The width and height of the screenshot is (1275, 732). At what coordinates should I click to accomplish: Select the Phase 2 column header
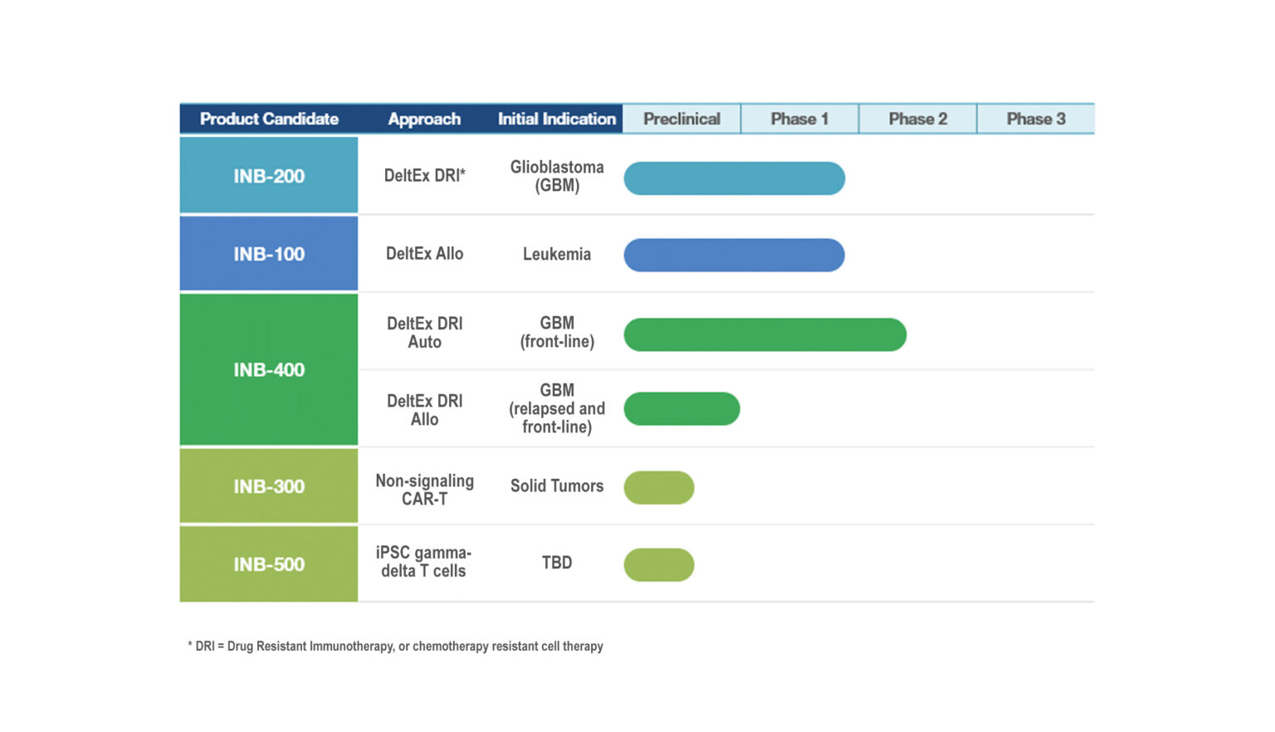(x=917, y=119)
